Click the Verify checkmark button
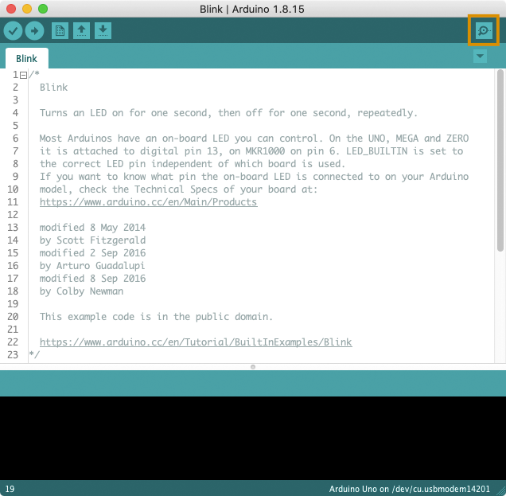This screenshot has width=506, height=496. [x=13, y=31]
